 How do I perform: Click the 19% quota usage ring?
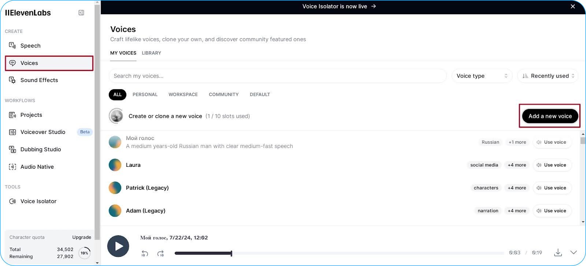pos(85,253)
